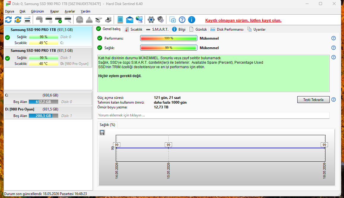Click the save floppy icon above the graph
344x198 pixels.
[102, 132]
